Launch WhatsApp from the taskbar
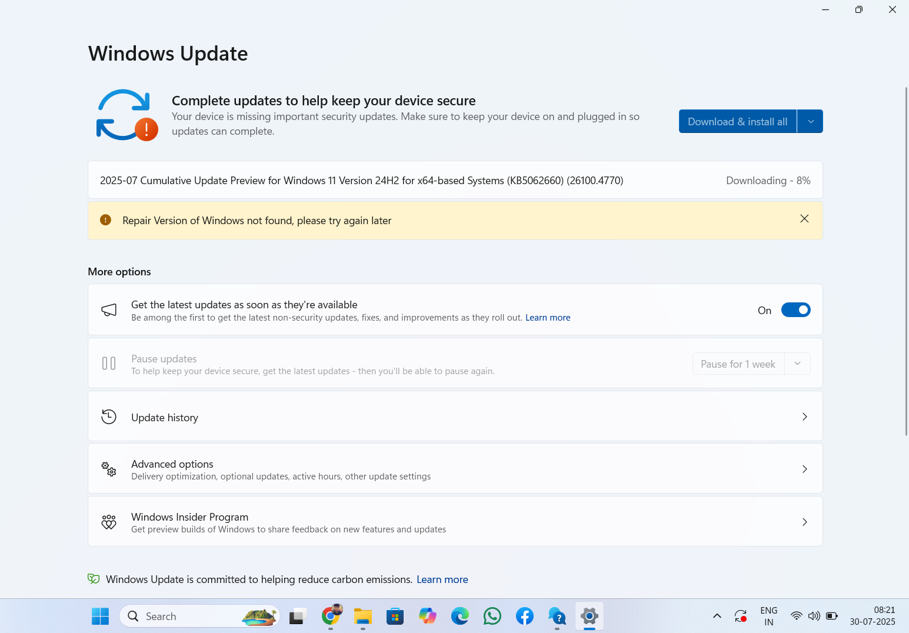 [x=492, y=616]
